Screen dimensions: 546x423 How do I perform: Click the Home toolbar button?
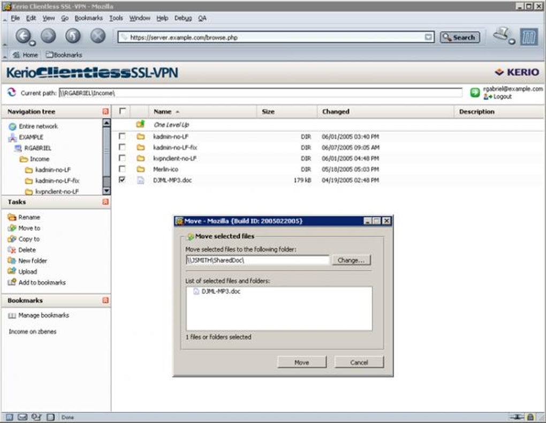click(x=25, y=55)
